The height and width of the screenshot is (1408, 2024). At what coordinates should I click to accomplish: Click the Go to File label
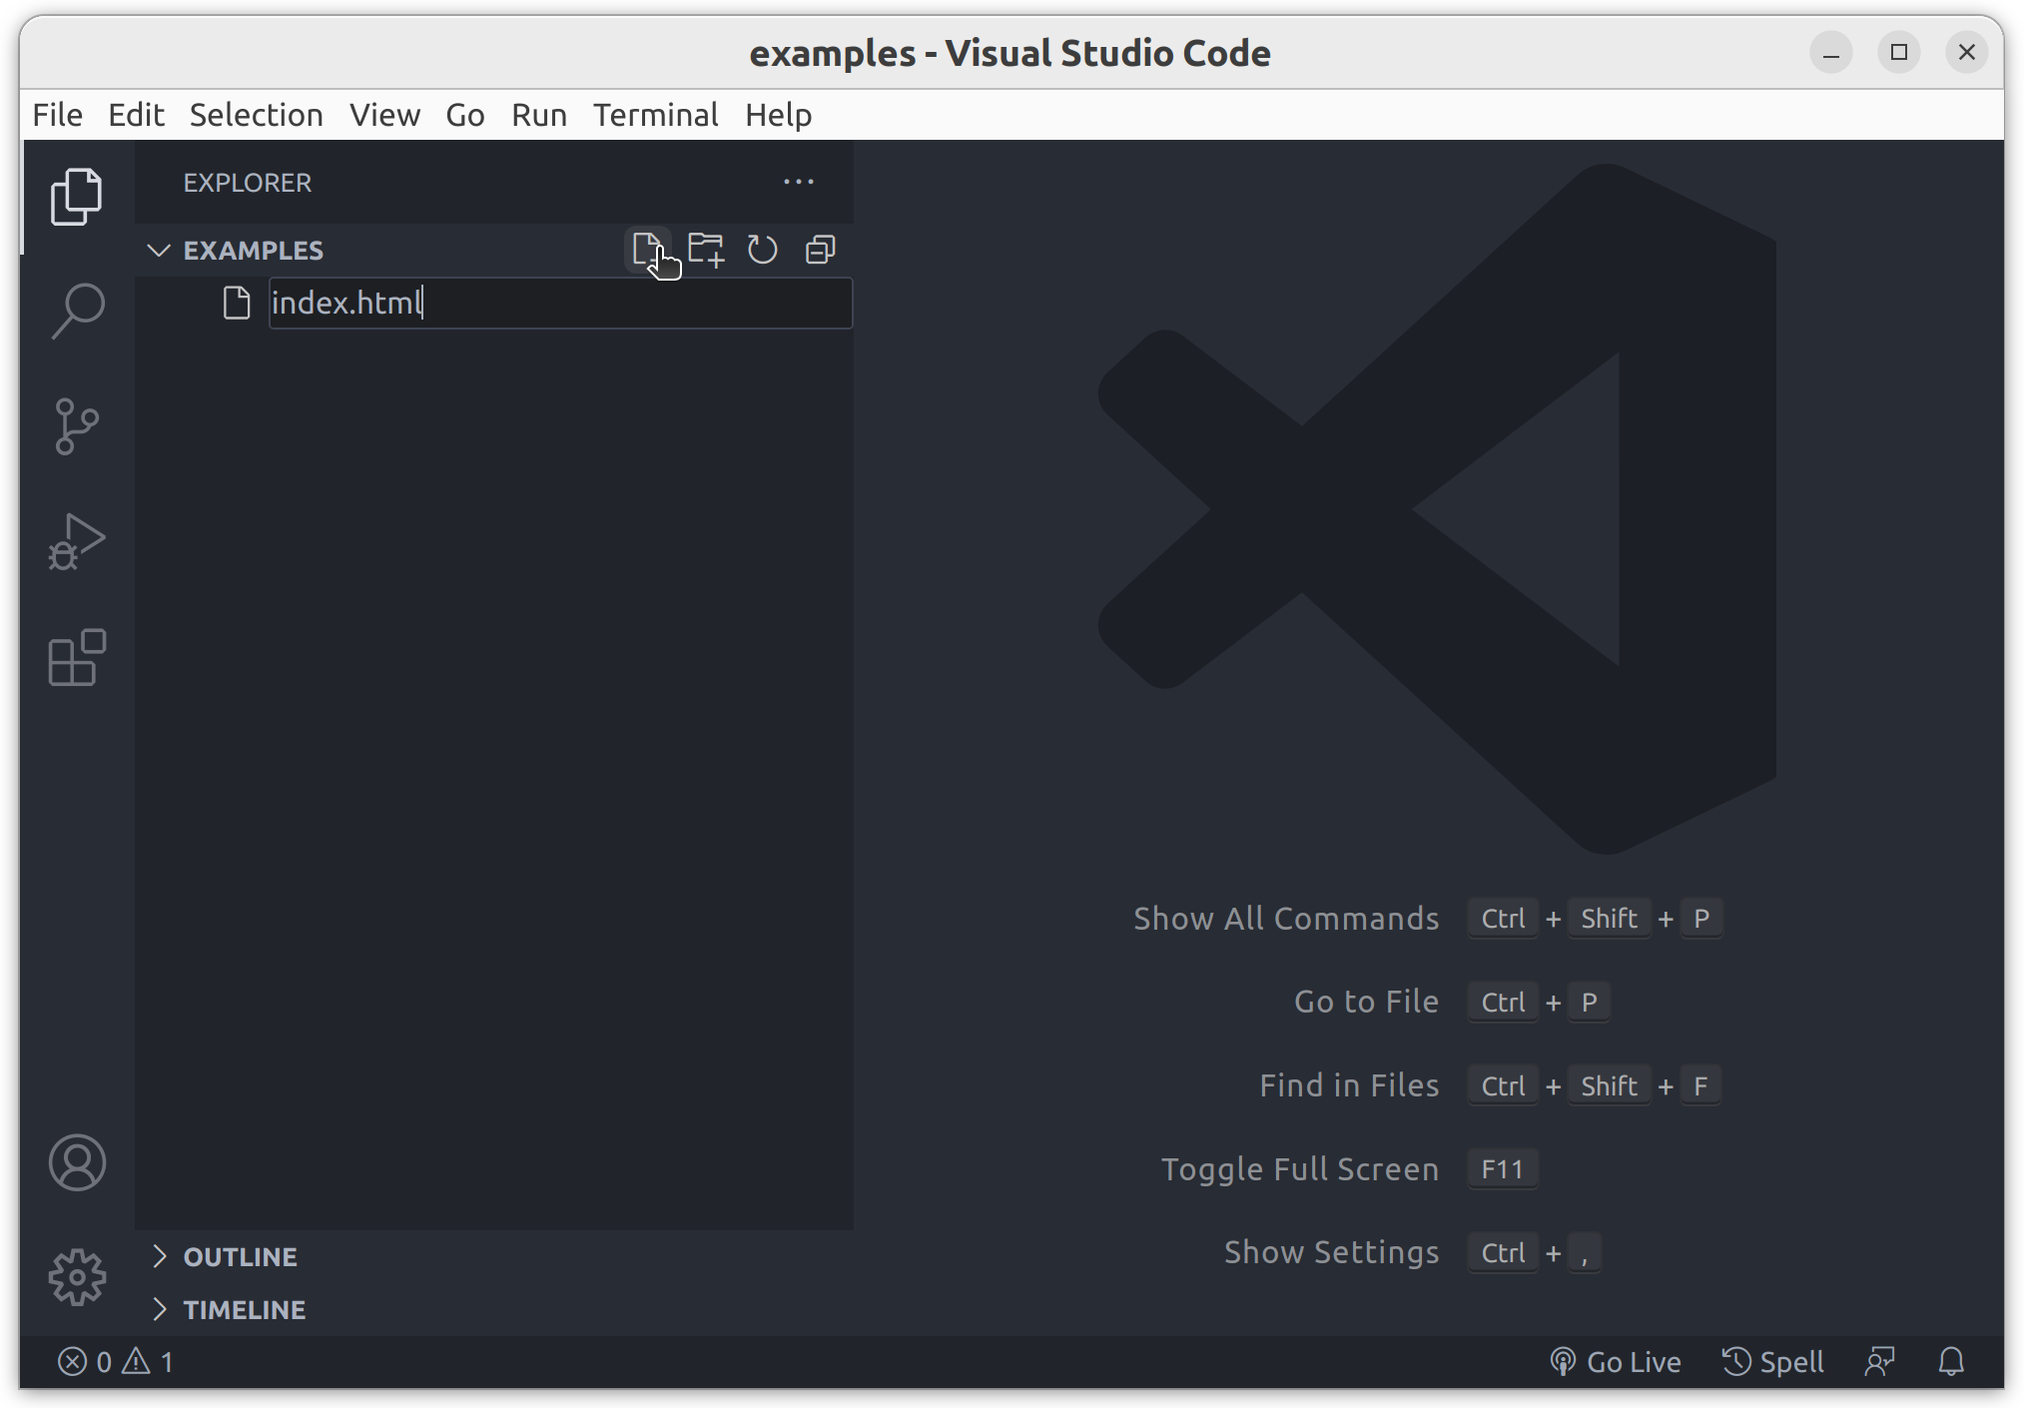(x=1366, y=1002)
